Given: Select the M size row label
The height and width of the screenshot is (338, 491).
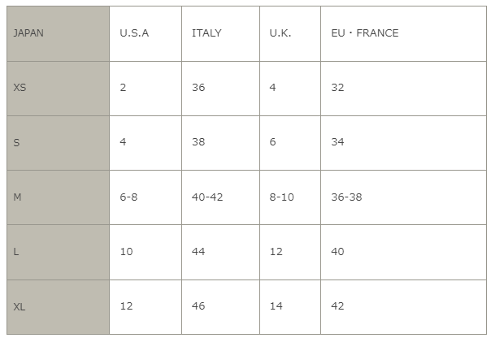Looking at the screenshot, I should [x=58, y=197].
